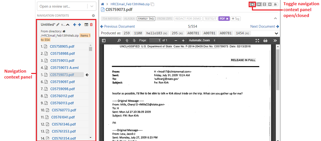
Task: Click PDF file icon beside C05759073.pdf title
Action: [103, 9]
